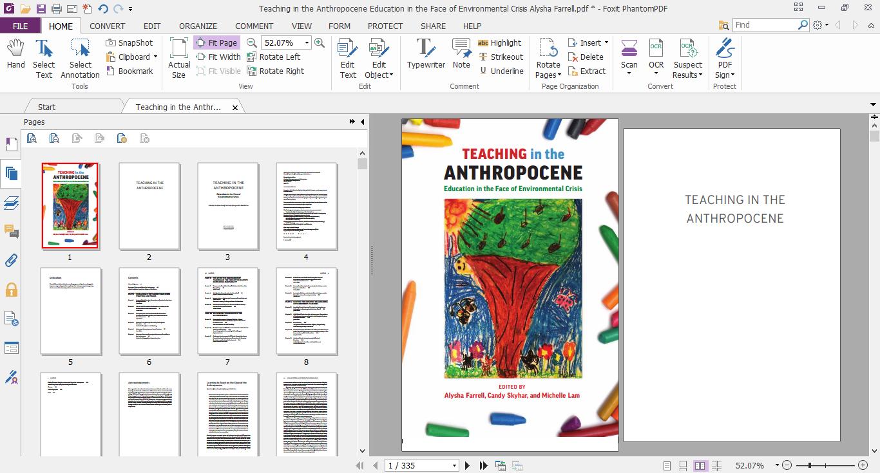This screenshot has height=473, width=880.
Task: Expand the Edit Object dropdown
Action: pyautogui.click(x=391, y=75)
